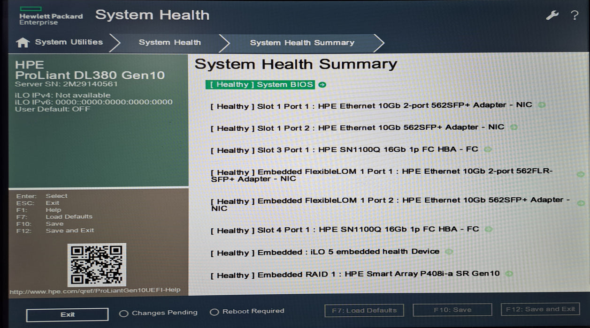
Task: Click the home icon beside System Utilities
Action: (x=23, y=43)
